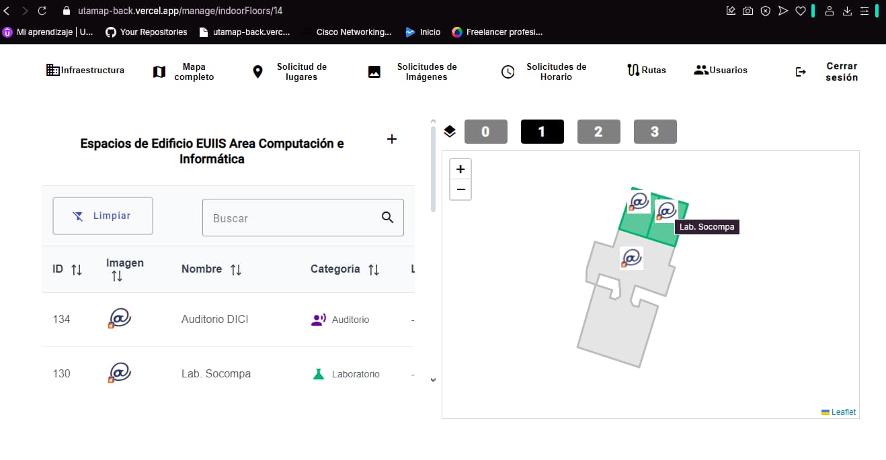Zoom out on the map
The width and height of the screenshot is (886, 460).
coord(460,189)
